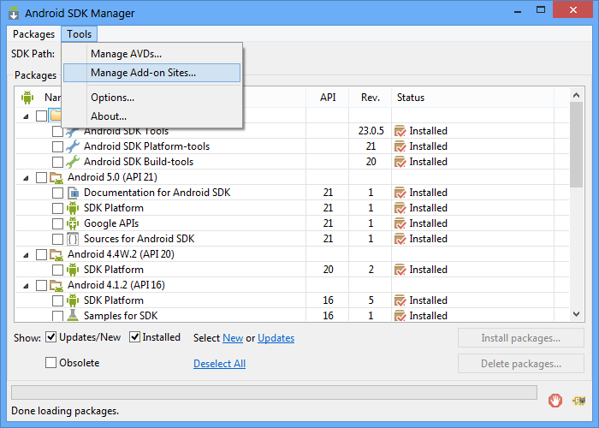This screenshot has height=428, width=599.
Task: Click wrench icon beside Android SDK Platform-tools
Action: 73,146
